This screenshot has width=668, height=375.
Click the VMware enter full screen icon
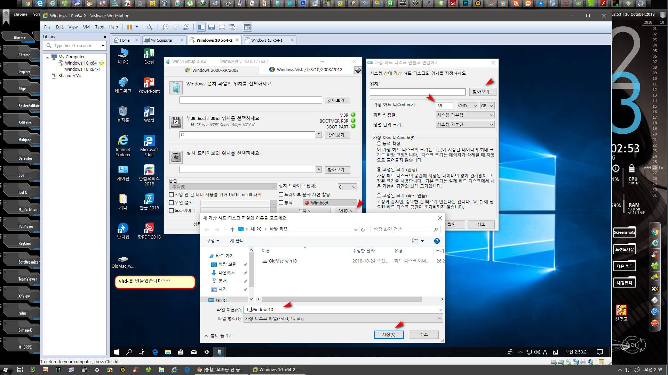(222, 27)
